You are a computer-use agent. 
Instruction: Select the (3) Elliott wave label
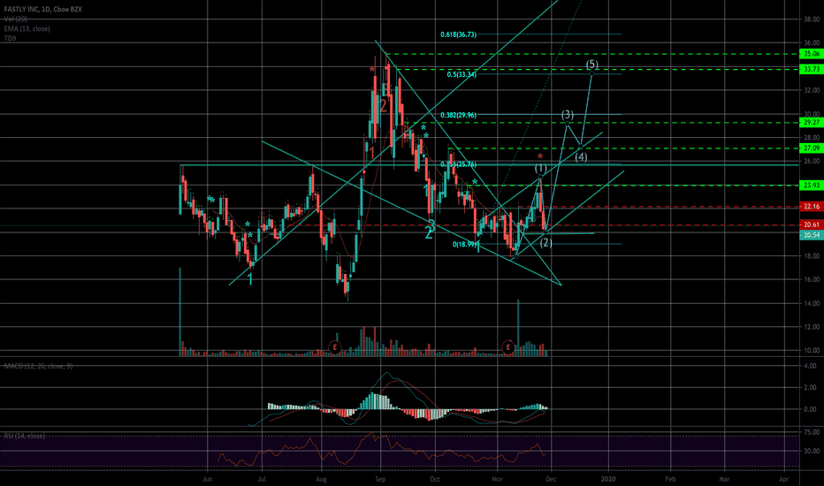click(x=568, y=115)
